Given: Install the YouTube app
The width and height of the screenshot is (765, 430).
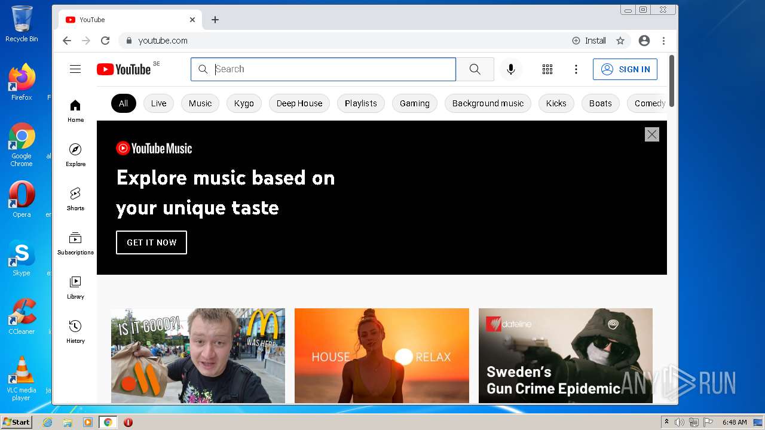Looking at the screenshot, I should pos(589,41).
